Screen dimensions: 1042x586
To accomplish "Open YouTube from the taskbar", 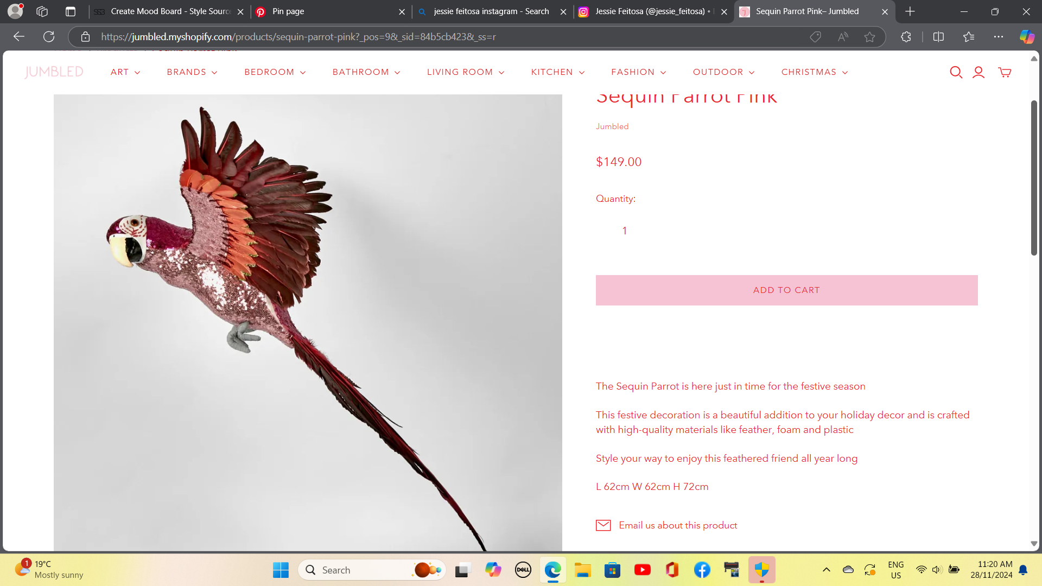I will (x=643, y=570).
